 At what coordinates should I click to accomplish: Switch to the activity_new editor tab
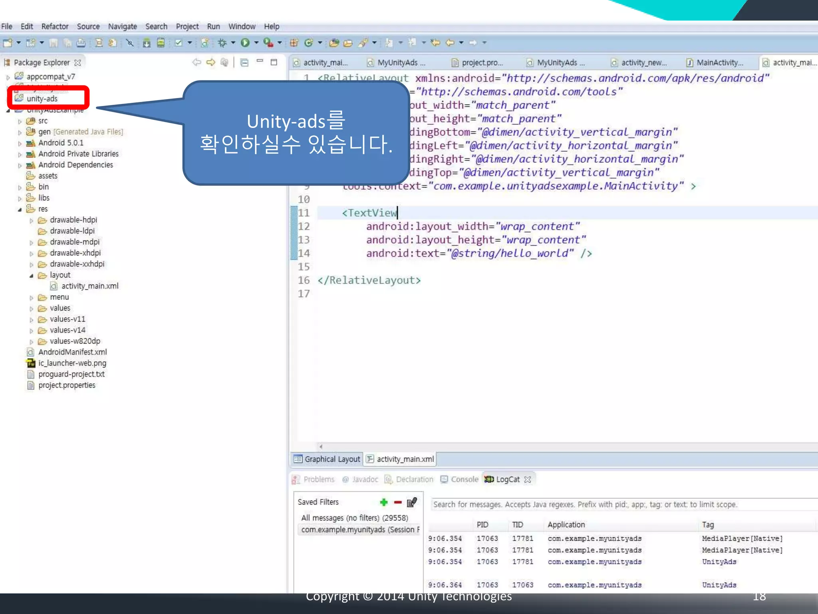click(639, 63)
